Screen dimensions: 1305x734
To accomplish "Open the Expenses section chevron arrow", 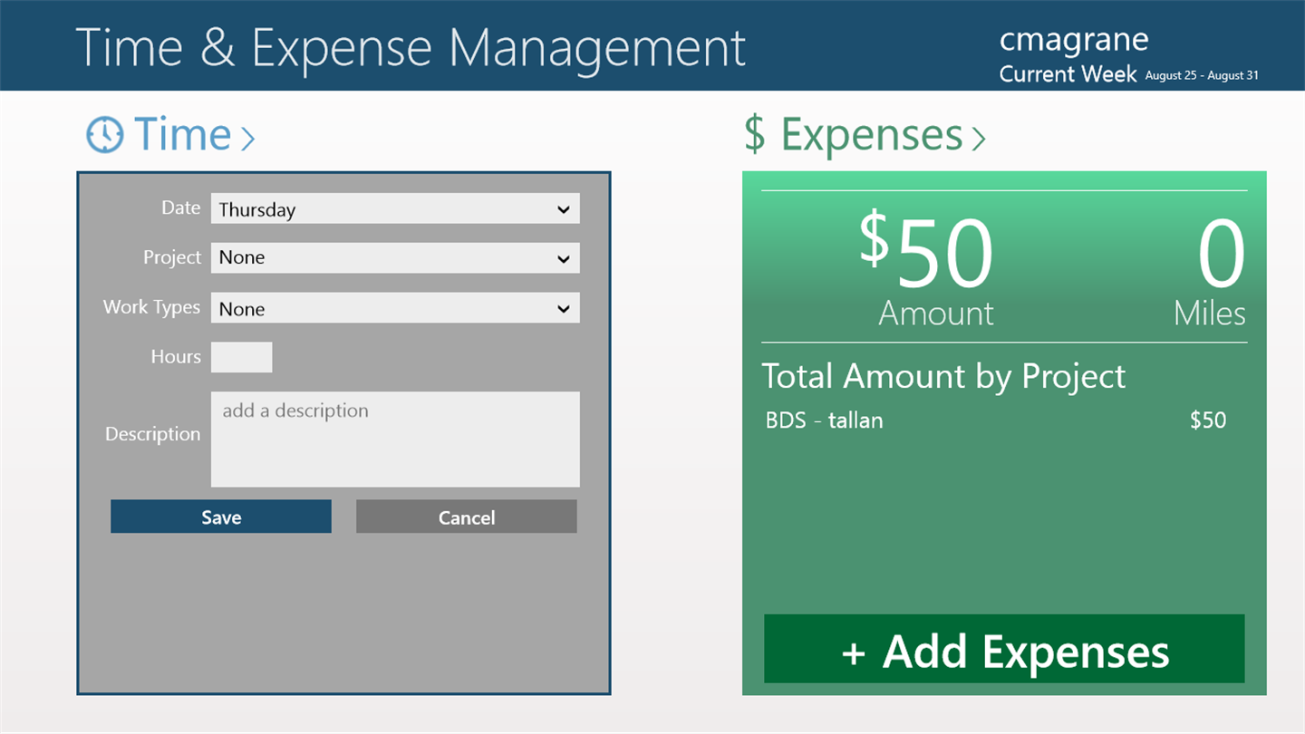I will 978,138.
